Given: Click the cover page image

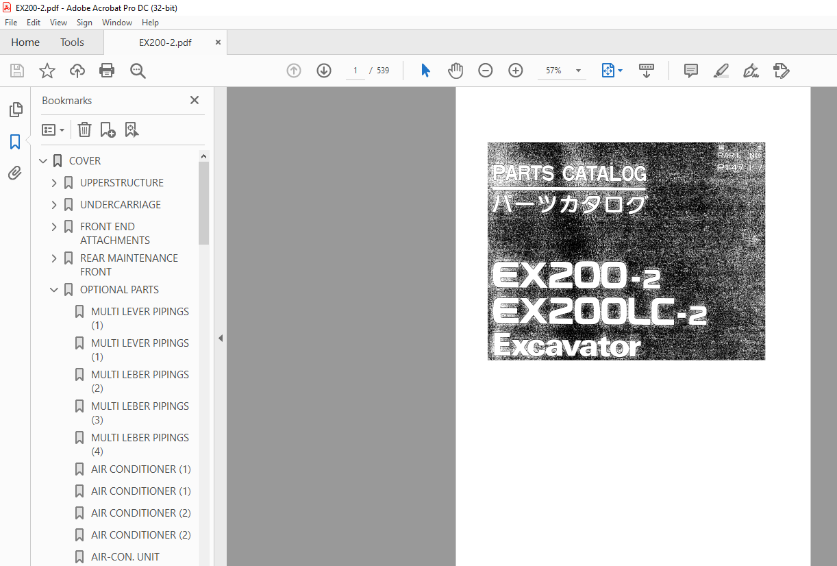Looking at the screenshot, I should click(x=626, y=251).
